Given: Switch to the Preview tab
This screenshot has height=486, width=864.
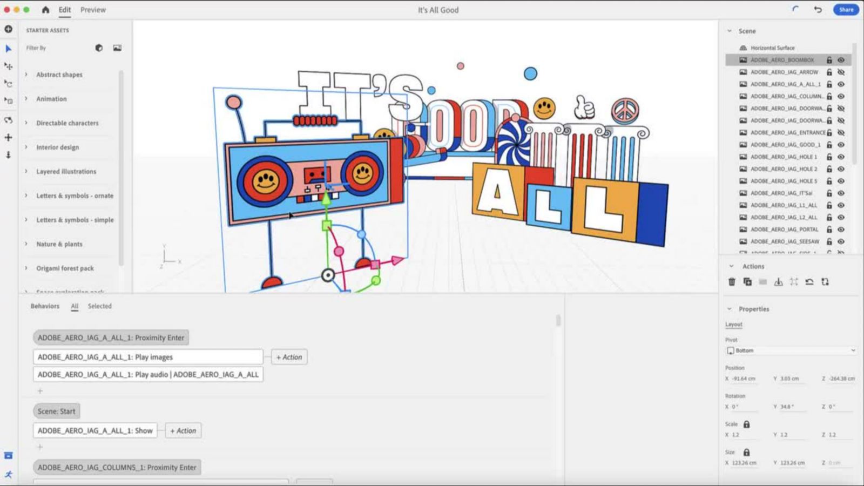Looking at the screenshot, I should 93,10.
